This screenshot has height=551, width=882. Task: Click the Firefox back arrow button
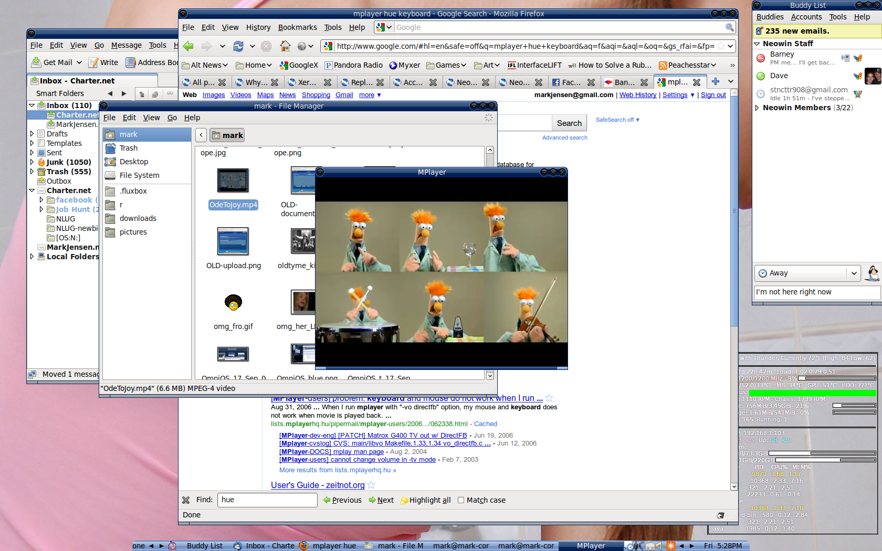pos(188,46)
